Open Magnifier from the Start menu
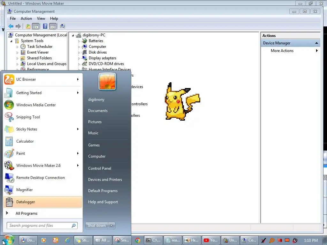327x245 pixels. tap(43, 189)
